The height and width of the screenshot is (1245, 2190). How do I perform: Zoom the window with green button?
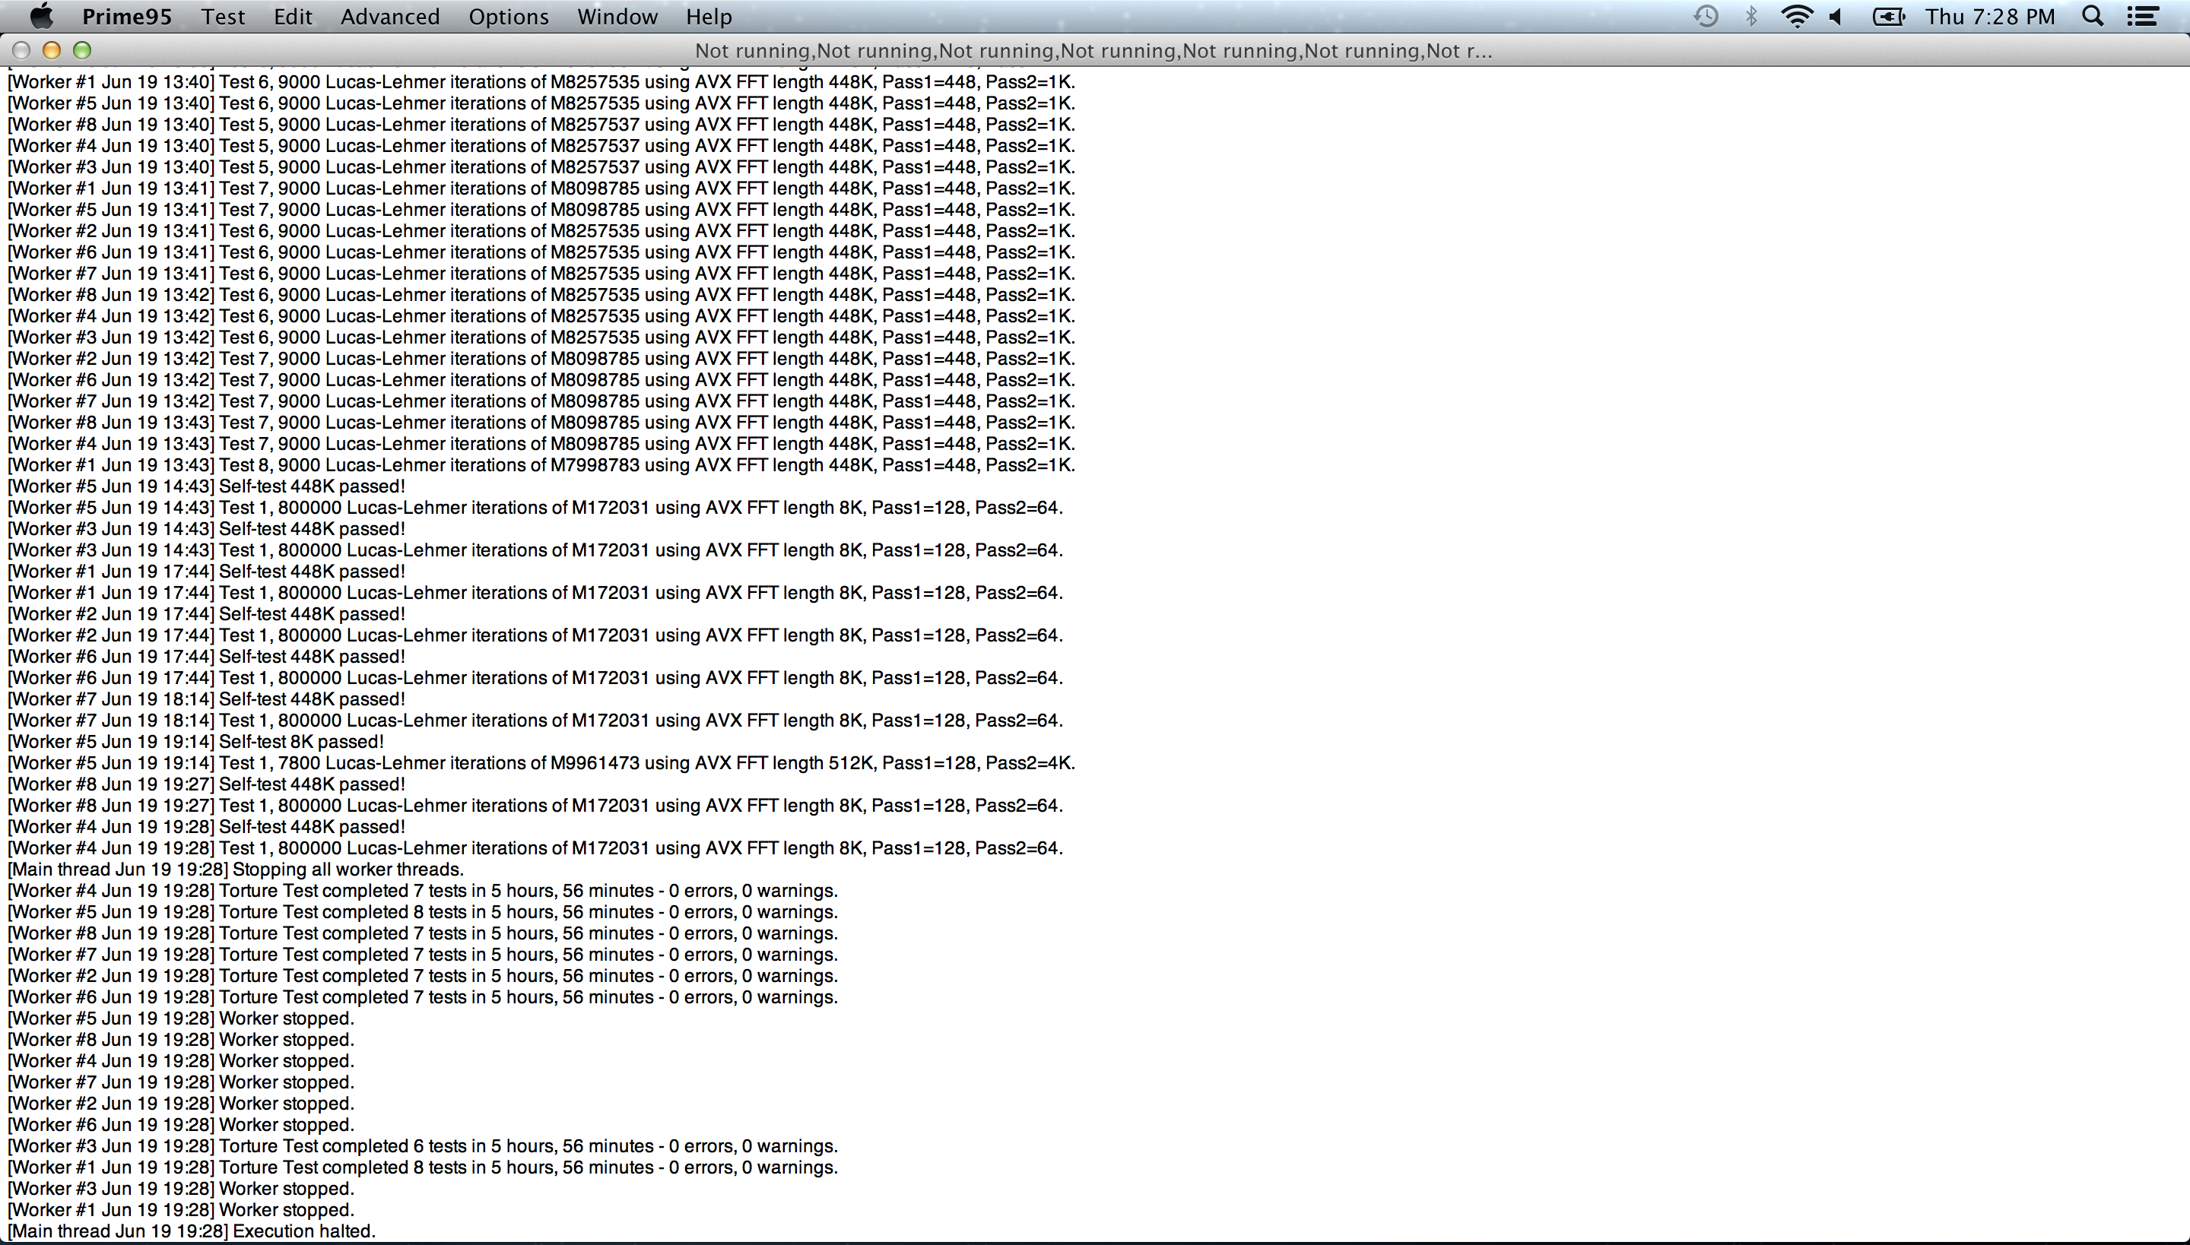(82, 50)
